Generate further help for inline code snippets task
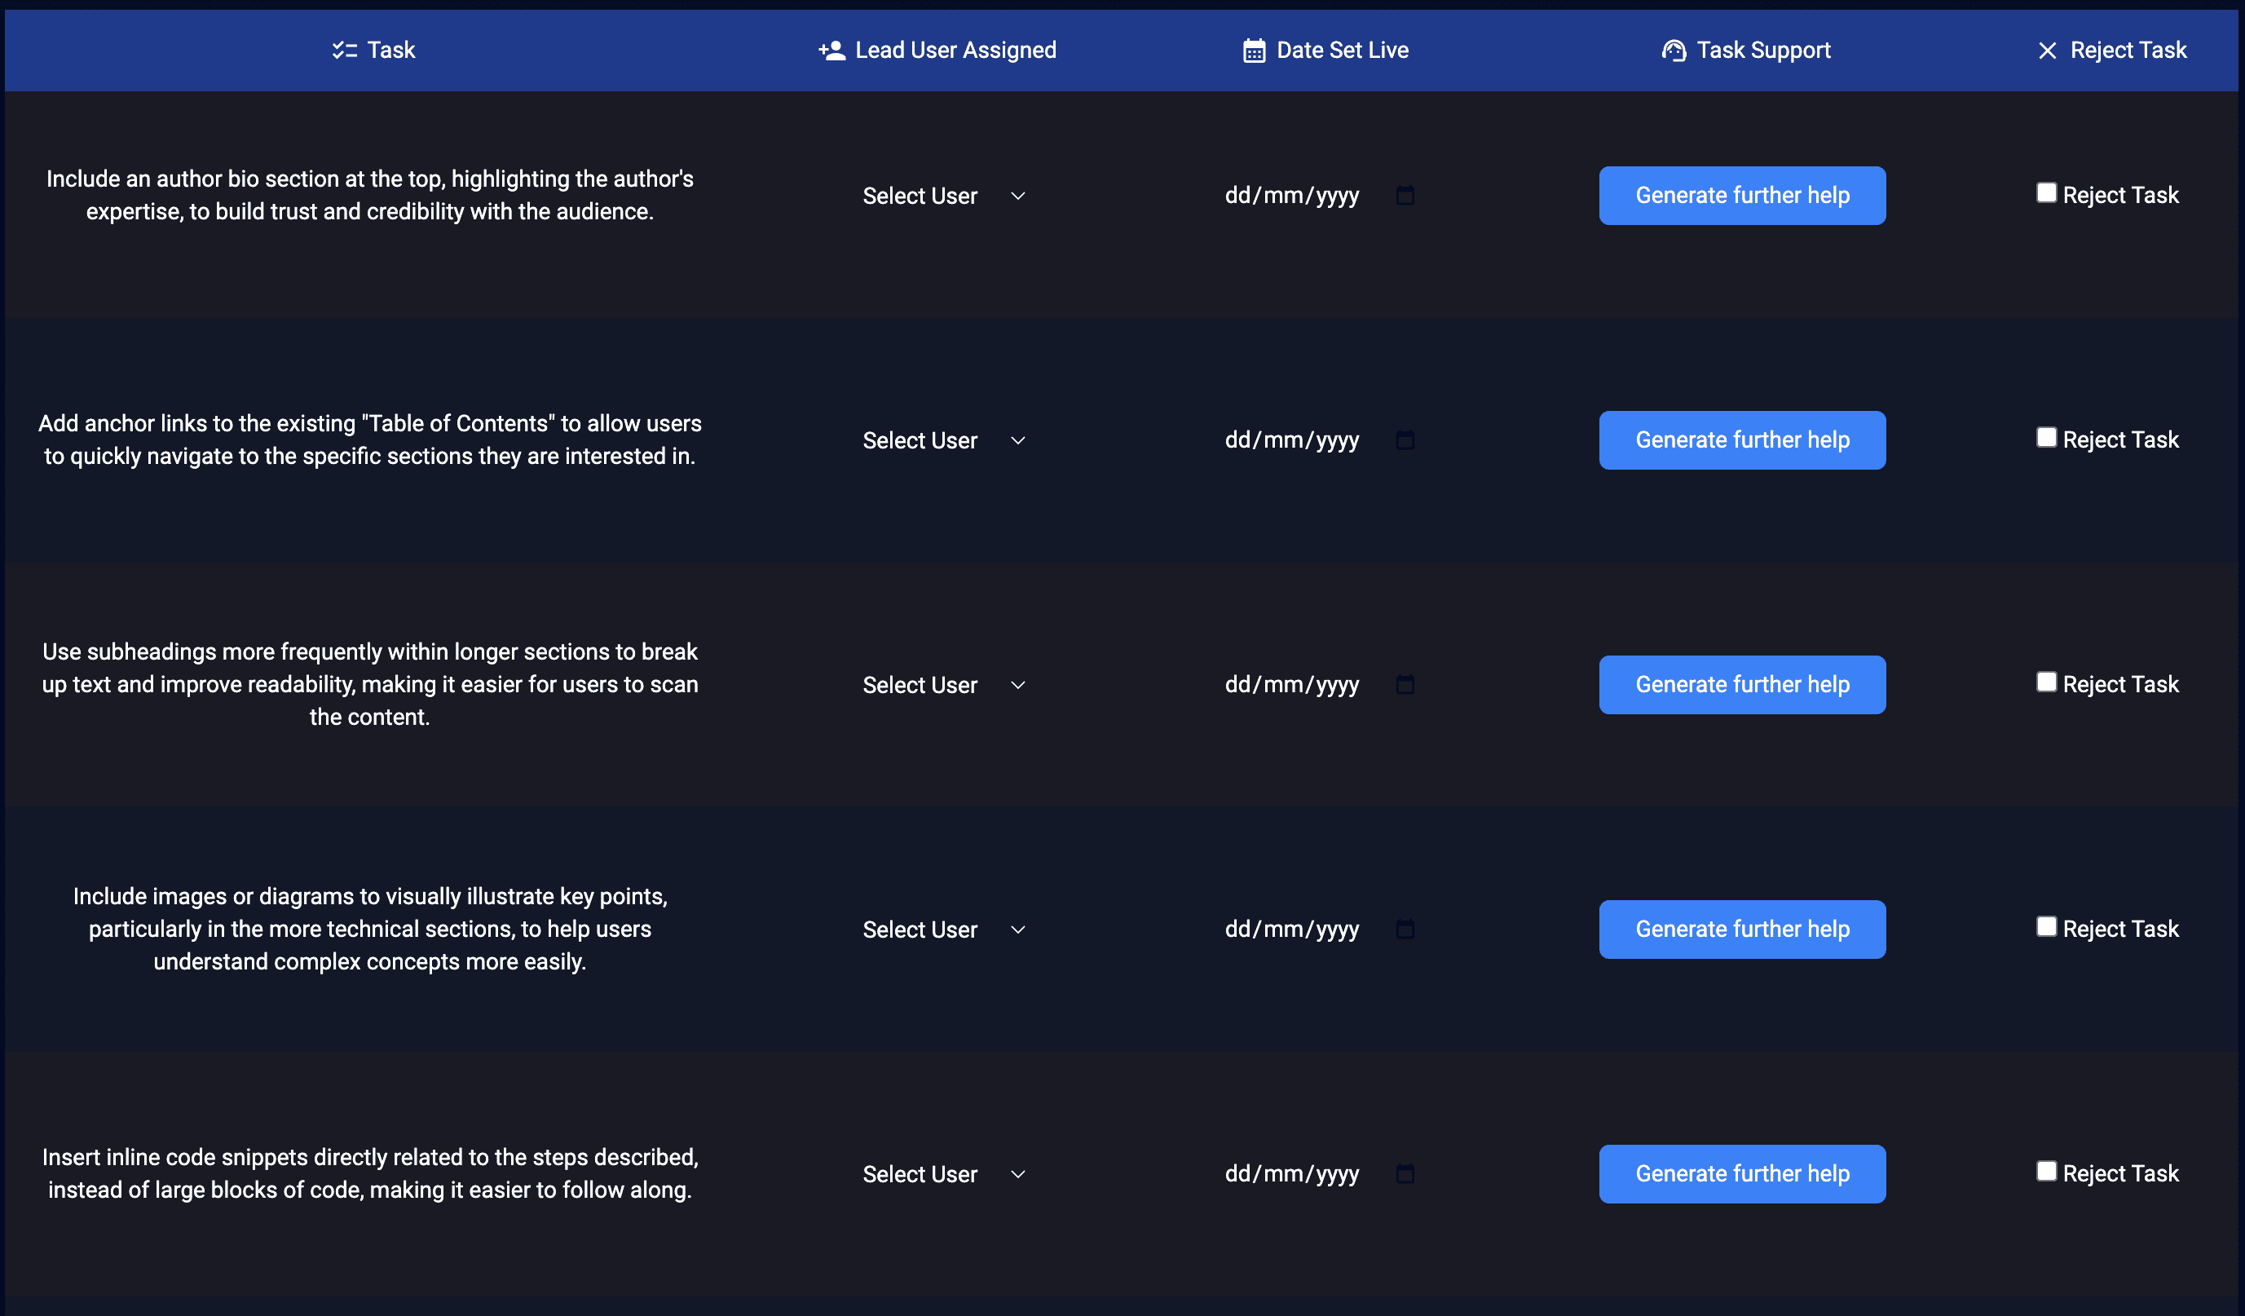 1742,1173
